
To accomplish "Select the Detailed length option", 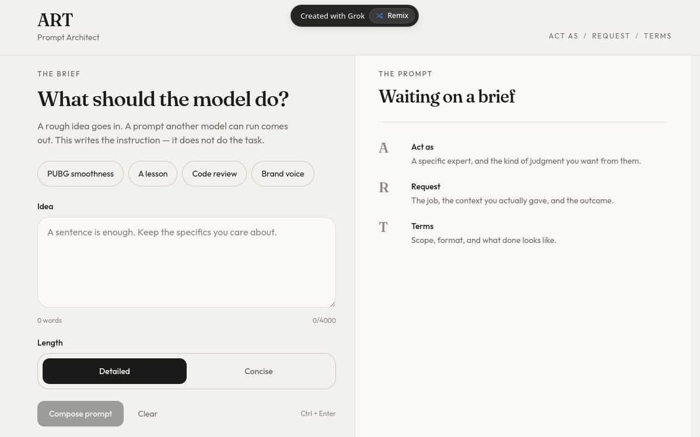I will (114, 371).
